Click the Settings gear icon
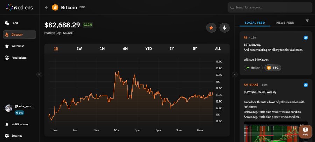The image size is (315, 142). pos(7,136)
